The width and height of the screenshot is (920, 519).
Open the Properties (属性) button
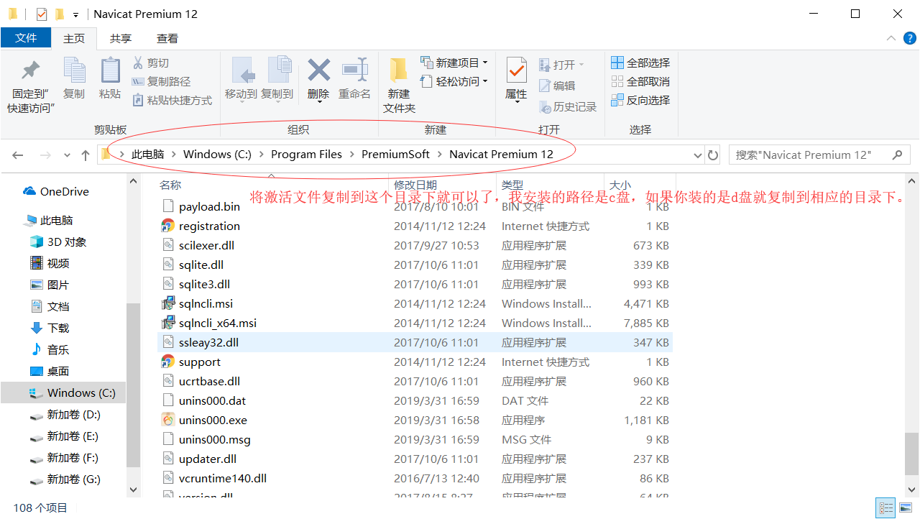pos(516,81)
